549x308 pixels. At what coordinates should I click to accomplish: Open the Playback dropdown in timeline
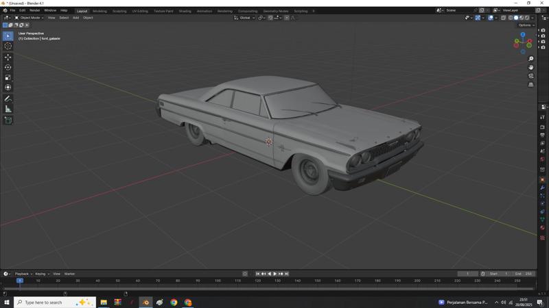coord(23,274)
